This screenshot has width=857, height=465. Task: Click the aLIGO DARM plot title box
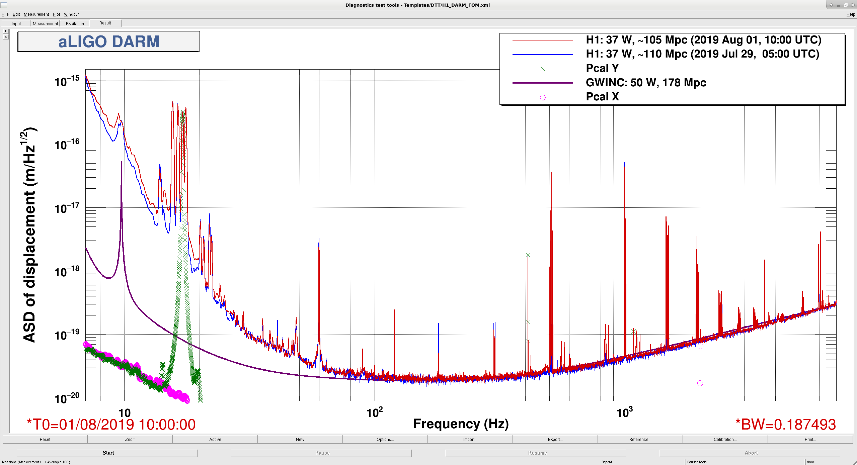point(109,41)
